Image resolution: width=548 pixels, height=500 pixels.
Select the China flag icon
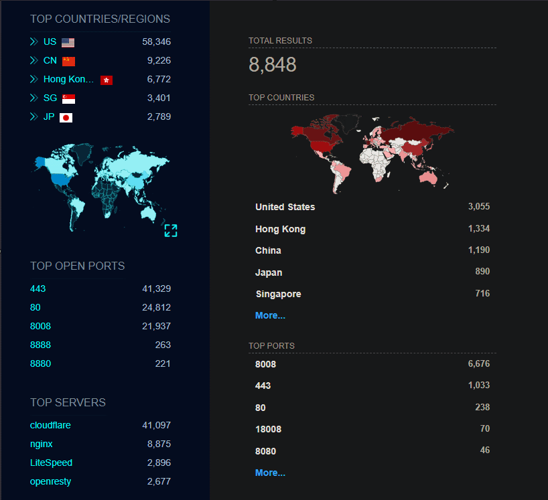69,60
